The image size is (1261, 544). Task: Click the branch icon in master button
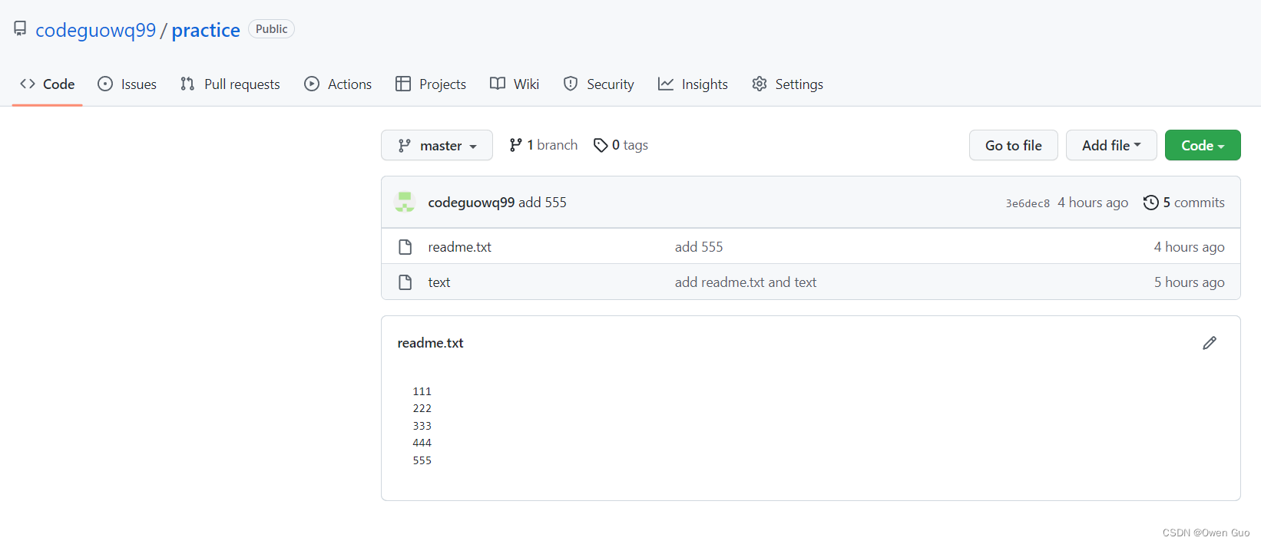(x=404, y=145)
